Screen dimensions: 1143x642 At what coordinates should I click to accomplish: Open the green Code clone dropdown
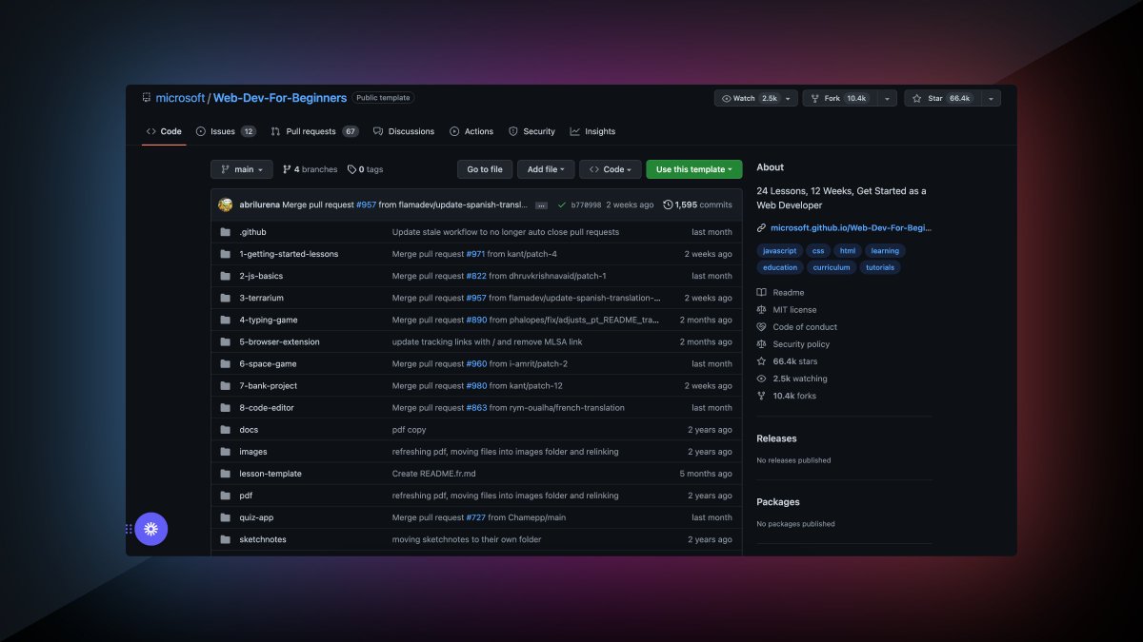click(610, 168)
